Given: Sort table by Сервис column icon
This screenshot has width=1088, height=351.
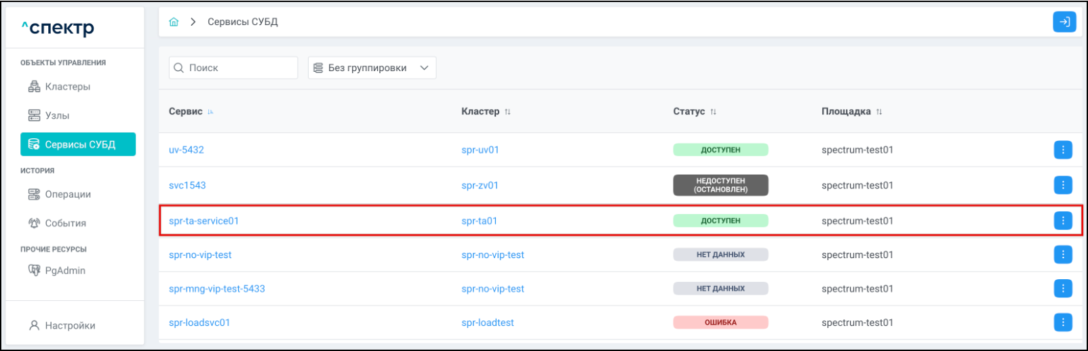Looking at the screenshot, I should click(211, 112).
